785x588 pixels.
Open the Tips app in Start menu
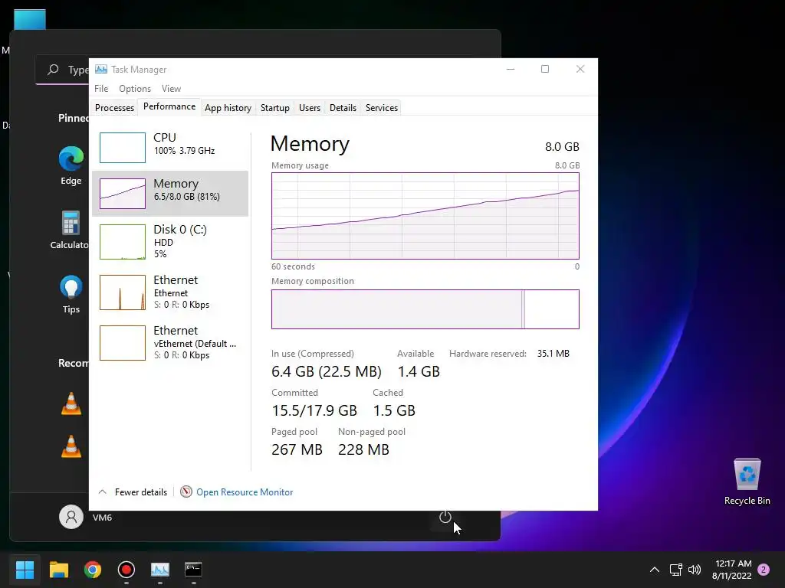pyautogui.click(x=71, y=294)
